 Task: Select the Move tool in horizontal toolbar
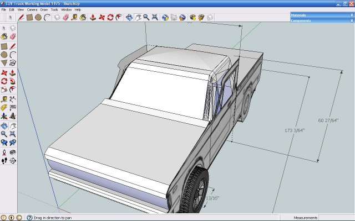point(102,17)
